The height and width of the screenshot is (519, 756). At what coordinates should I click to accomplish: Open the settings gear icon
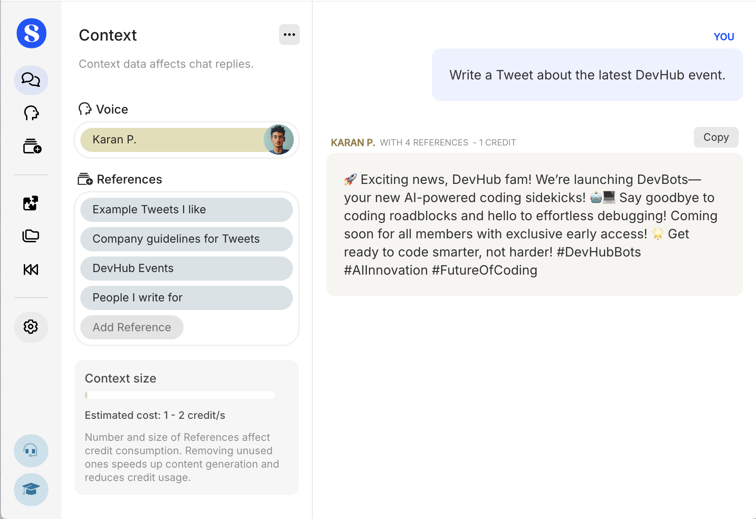[31, 327]
